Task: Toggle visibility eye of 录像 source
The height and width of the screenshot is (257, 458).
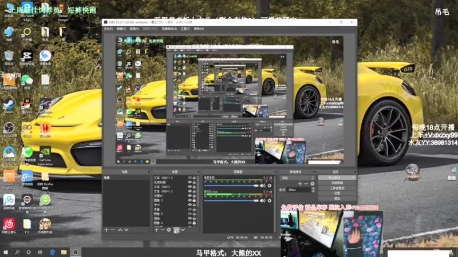Action: pyautogui.click(x=189, y=209)
